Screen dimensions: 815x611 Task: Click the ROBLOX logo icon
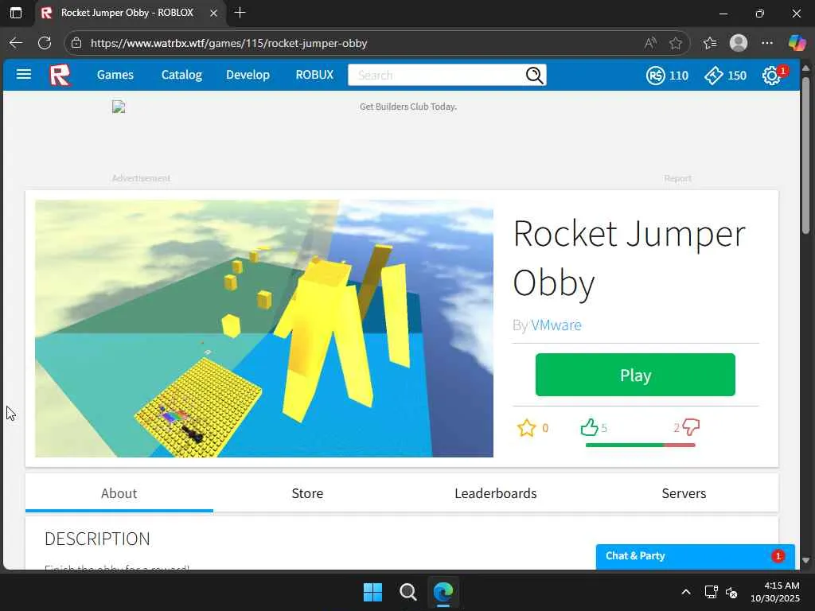point(60,75)
